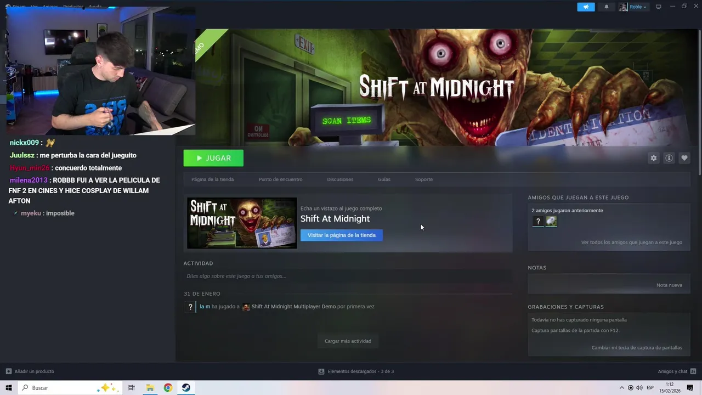Open the notifications bell icon
The height and width of the screenshot is (395, 702).
tap(606, 7)
